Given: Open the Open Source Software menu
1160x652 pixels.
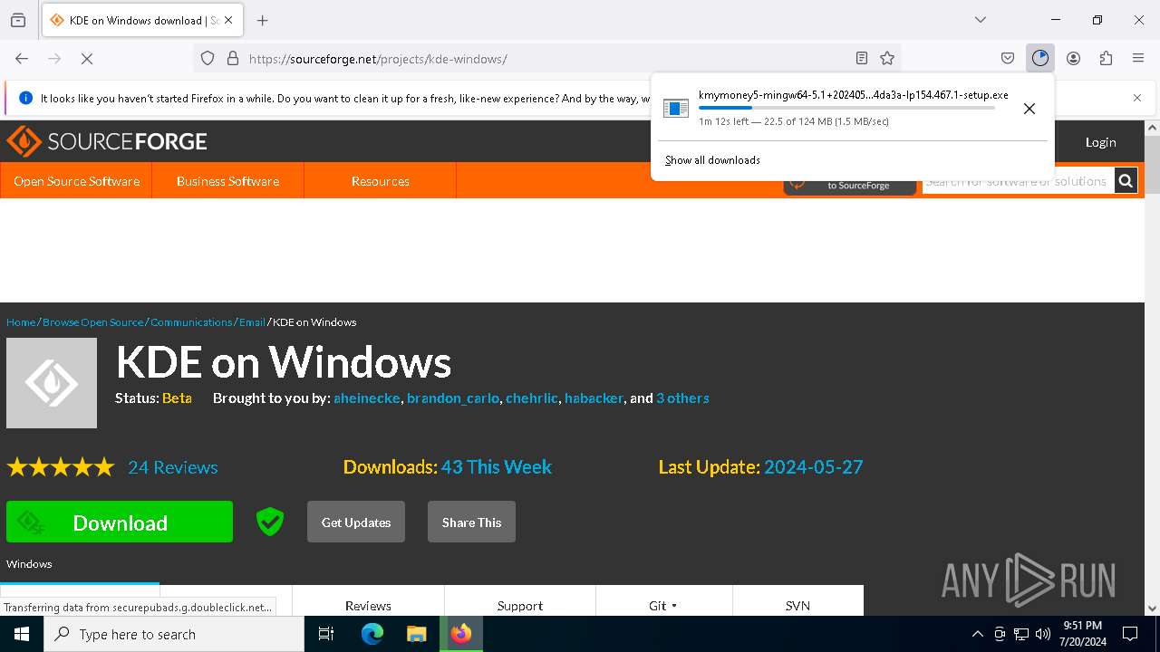Looking at the screenshot, I should (x=76, y=181).
